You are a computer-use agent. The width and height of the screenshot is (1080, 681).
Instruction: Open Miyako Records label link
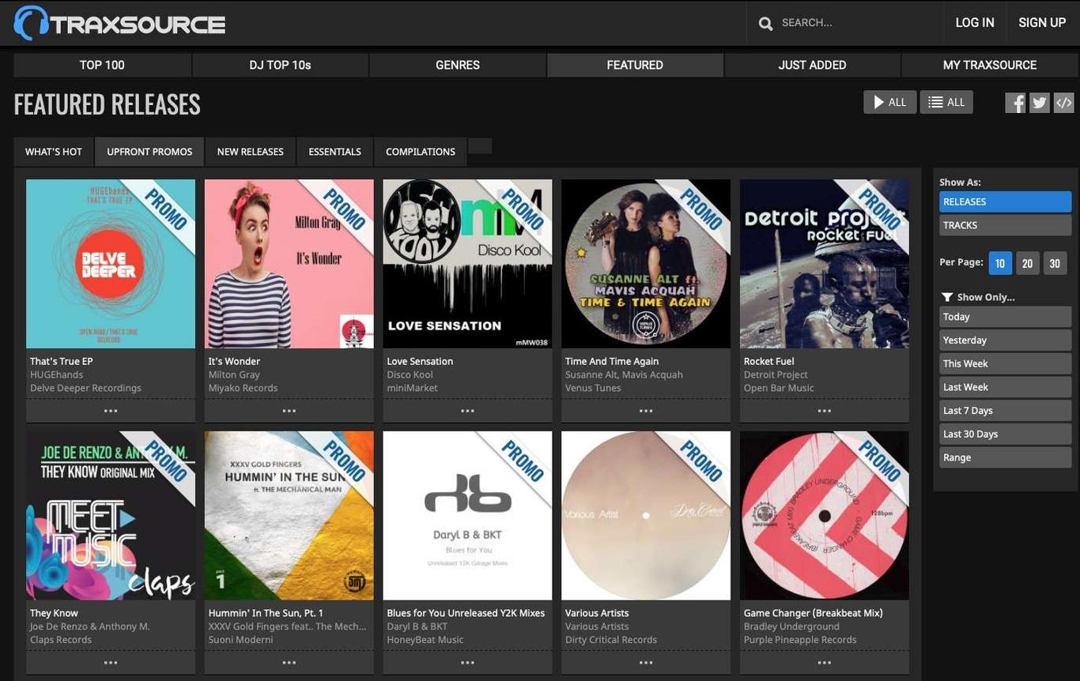point(243,388)
